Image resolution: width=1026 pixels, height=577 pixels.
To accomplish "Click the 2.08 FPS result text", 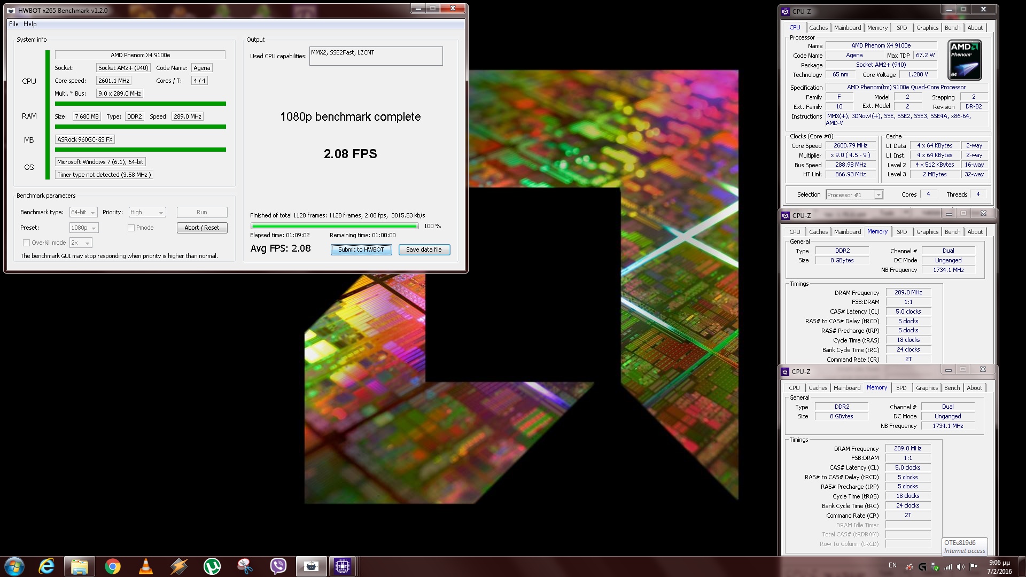I will click(x=351, y=154).
